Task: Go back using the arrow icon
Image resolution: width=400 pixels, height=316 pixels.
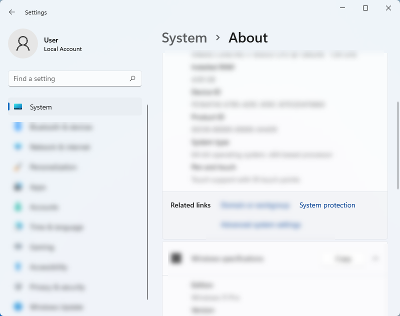Action: (11, 12)
